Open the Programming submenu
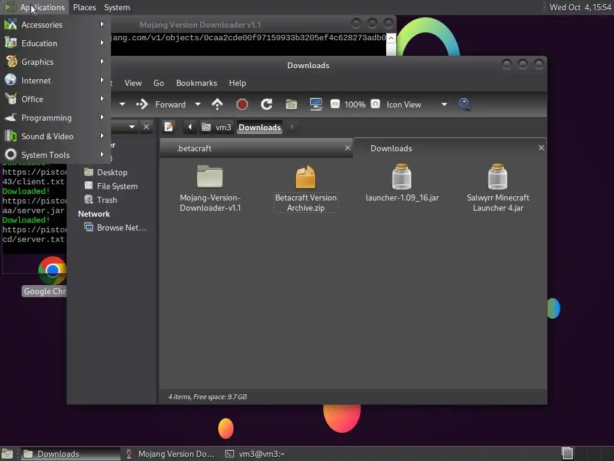 coord(55,118)
